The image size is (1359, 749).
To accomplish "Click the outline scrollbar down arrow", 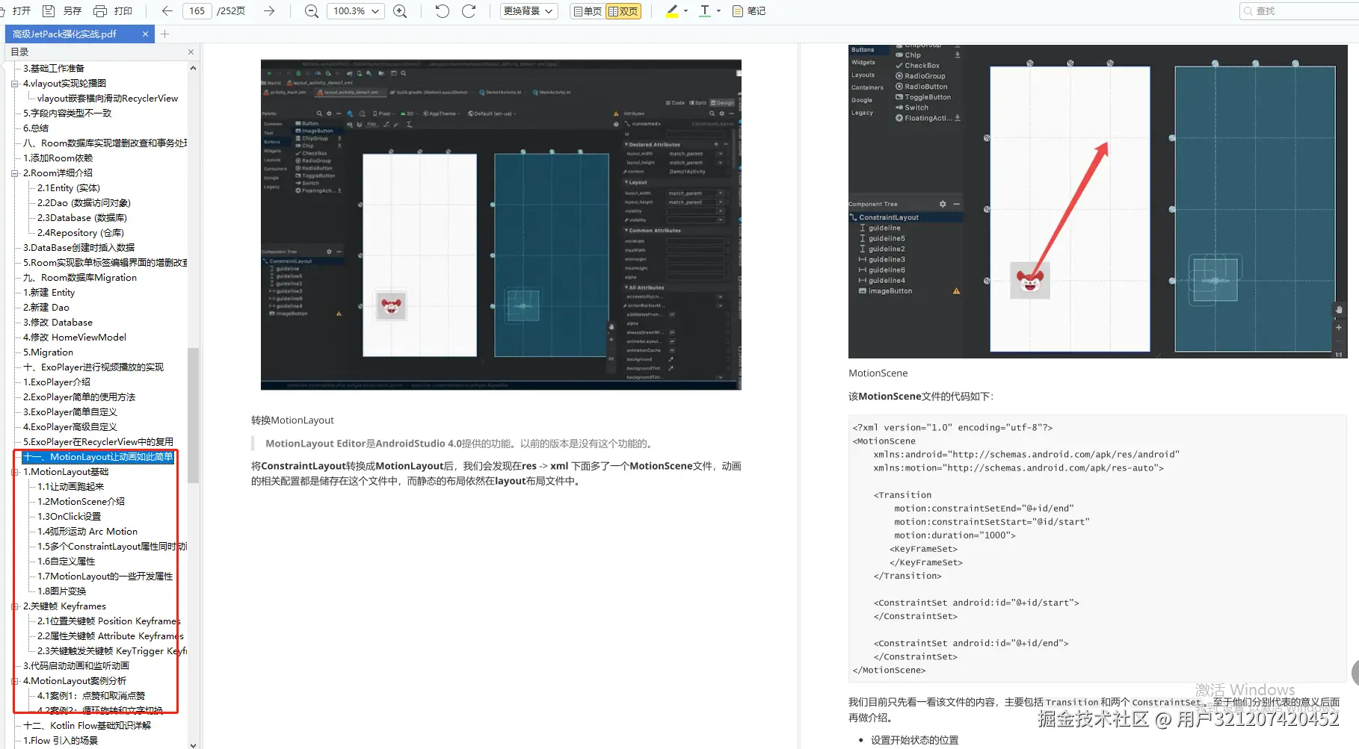I will [x=194, y=745].
